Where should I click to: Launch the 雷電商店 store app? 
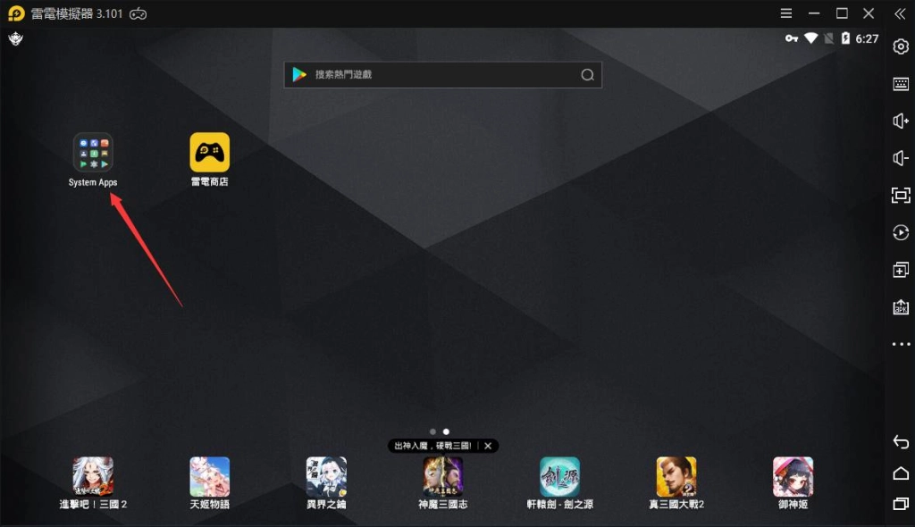coord(209,153)
